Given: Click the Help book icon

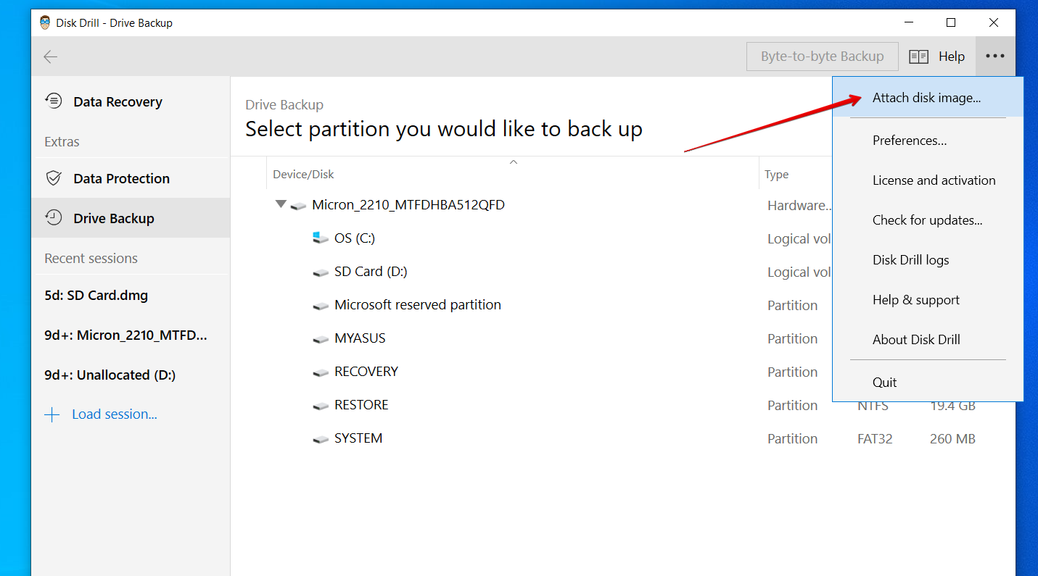Looking at the screenshot, I should pos(919,57).
